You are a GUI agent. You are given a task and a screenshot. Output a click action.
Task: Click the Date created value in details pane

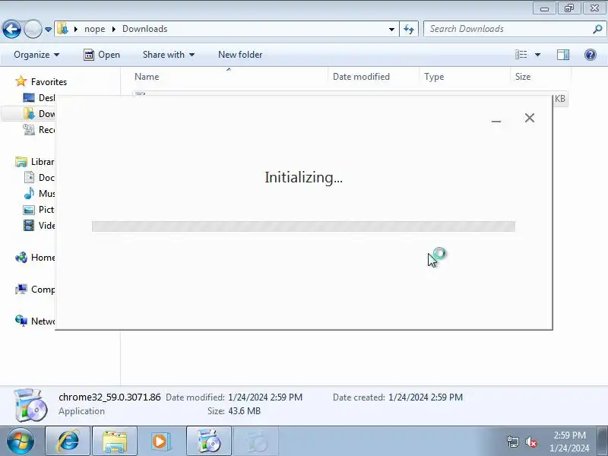pyautogui.click(x=426, y=397)
